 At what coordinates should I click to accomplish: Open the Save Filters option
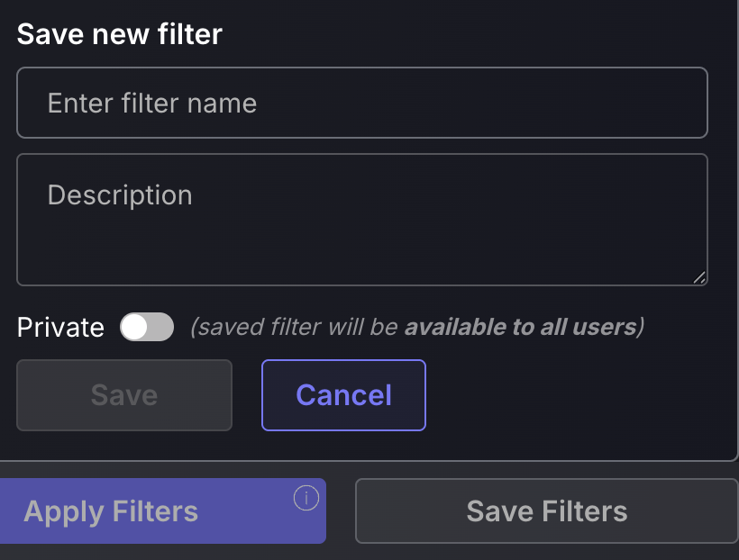pyautogui.click(x=547, y=511)
